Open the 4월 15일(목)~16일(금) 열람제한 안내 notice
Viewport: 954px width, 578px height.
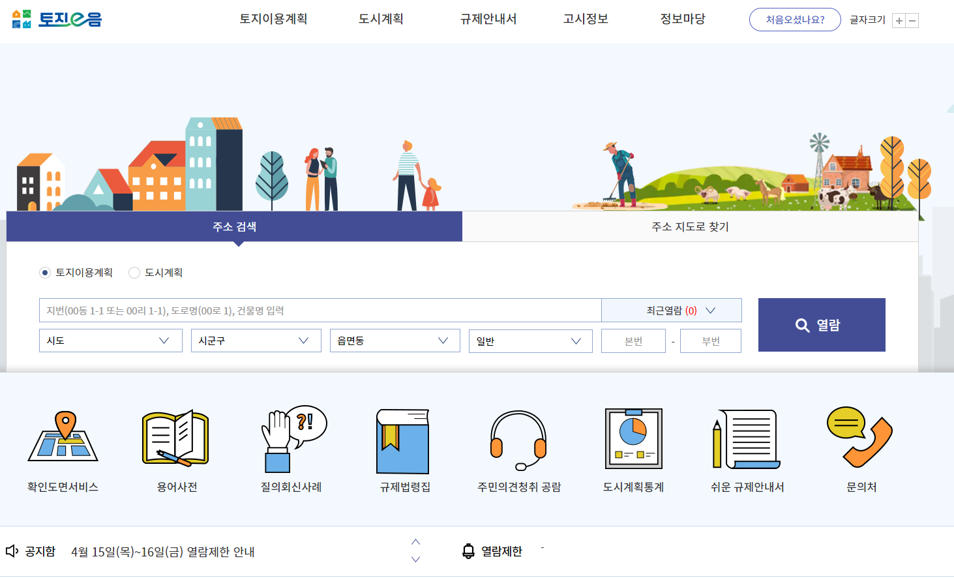click(x=163, y=552)
